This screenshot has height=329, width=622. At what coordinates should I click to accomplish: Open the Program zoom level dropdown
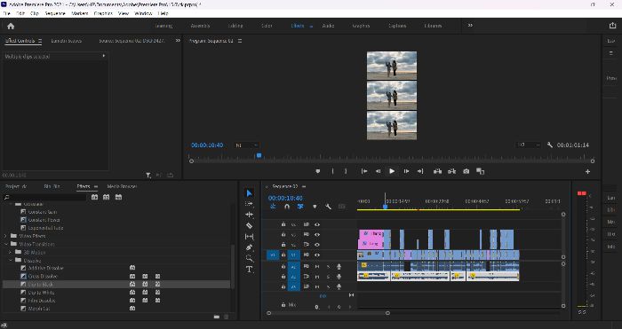[246, 145]
